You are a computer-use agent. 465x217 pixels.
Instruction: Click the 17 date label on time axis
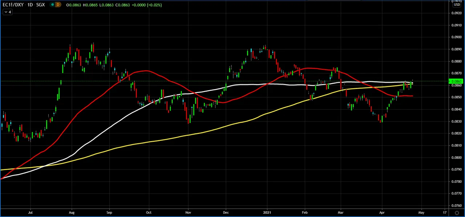click(x=445, y=212)
